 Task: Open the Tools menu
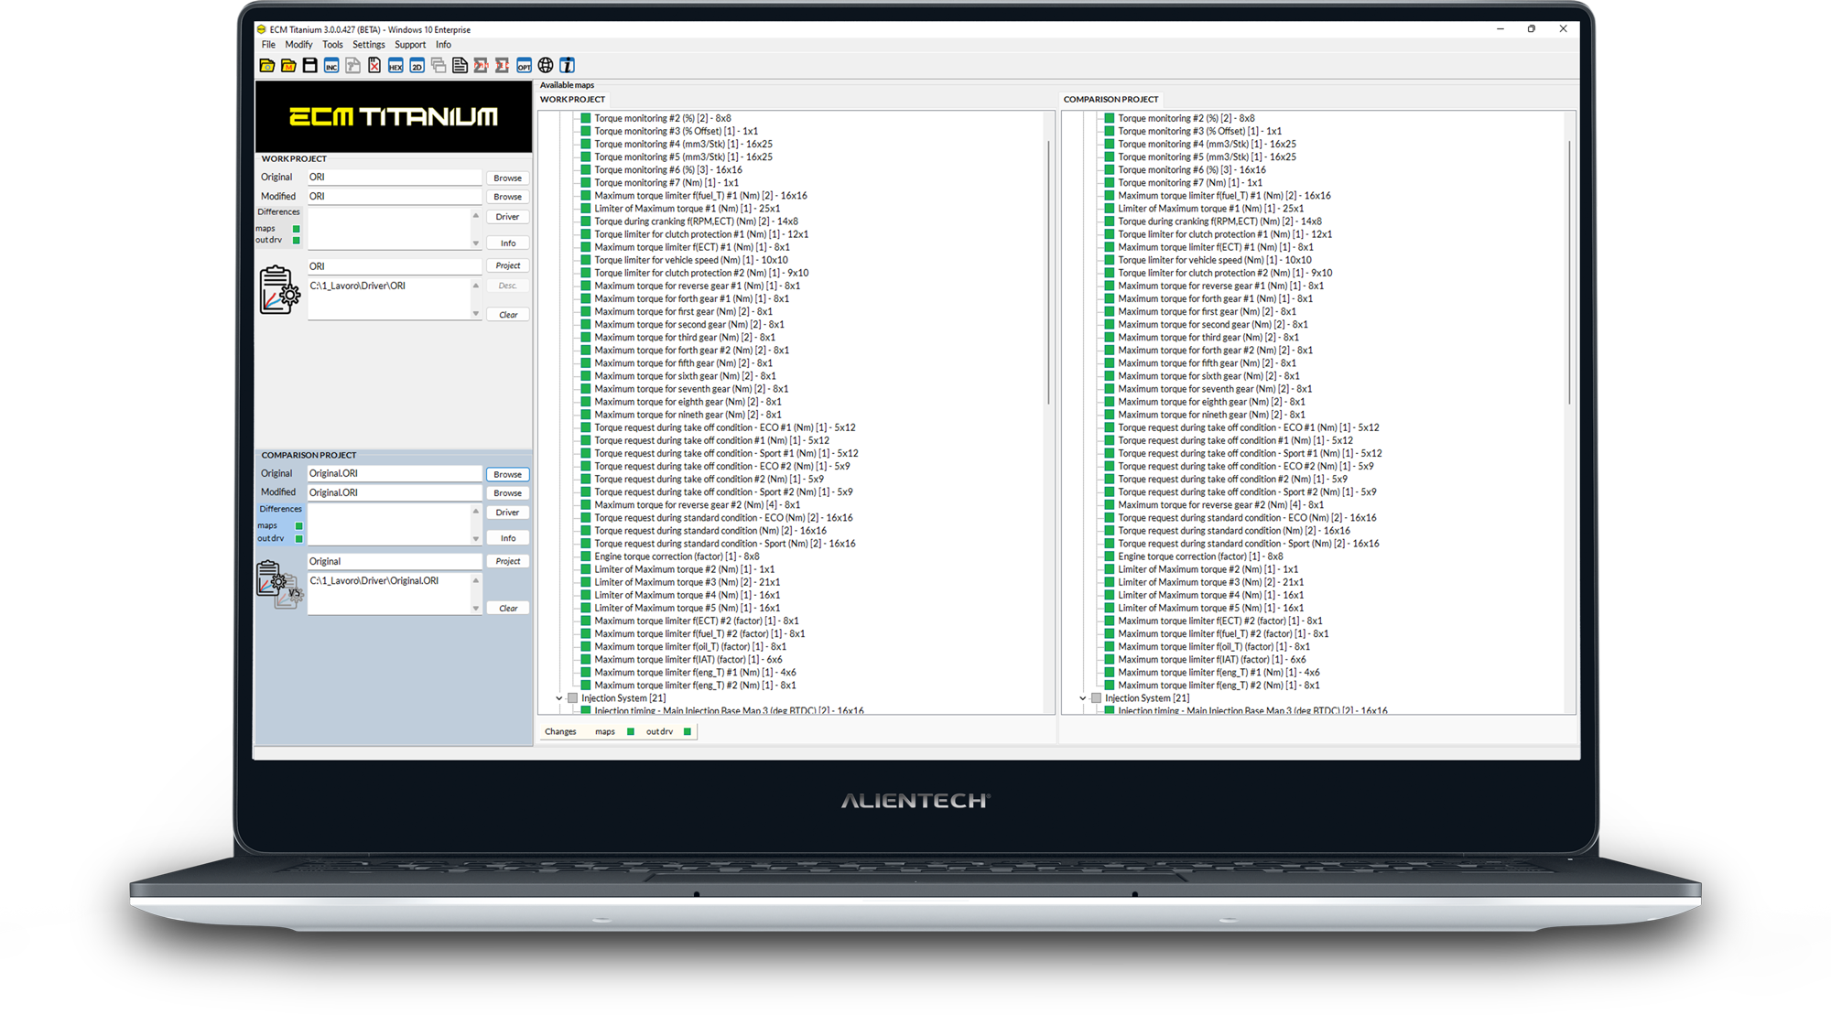point(332,45)
